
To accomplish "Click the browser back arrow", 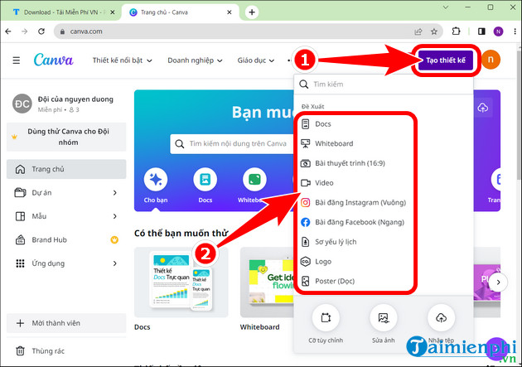I will [x=8, y=31].
